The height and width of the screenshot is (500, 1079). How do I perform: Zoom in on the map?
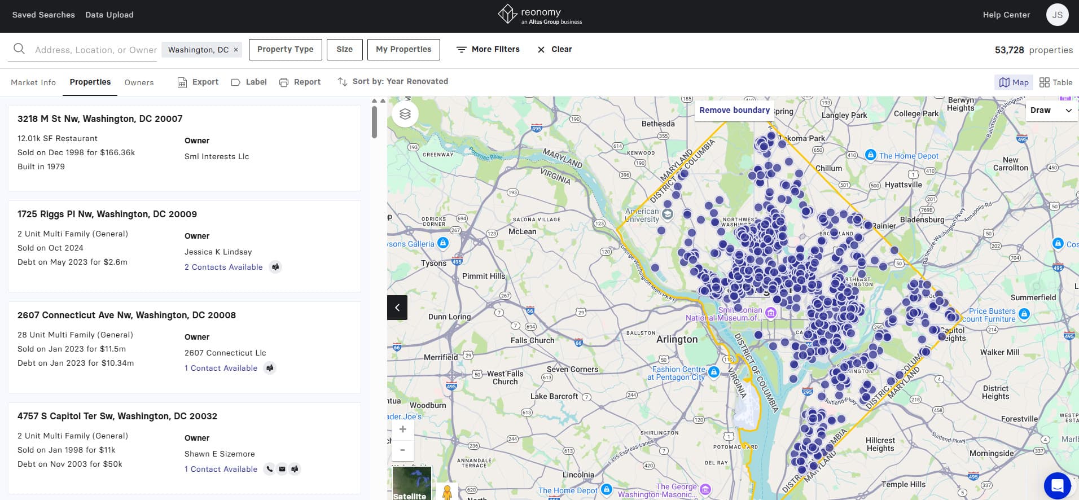402,429
